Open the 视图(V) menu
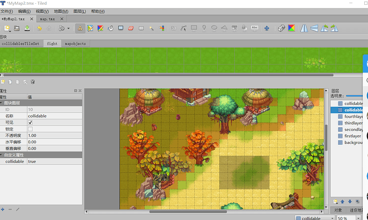This screenshot has width=368, height=220. tap(42, 11)
